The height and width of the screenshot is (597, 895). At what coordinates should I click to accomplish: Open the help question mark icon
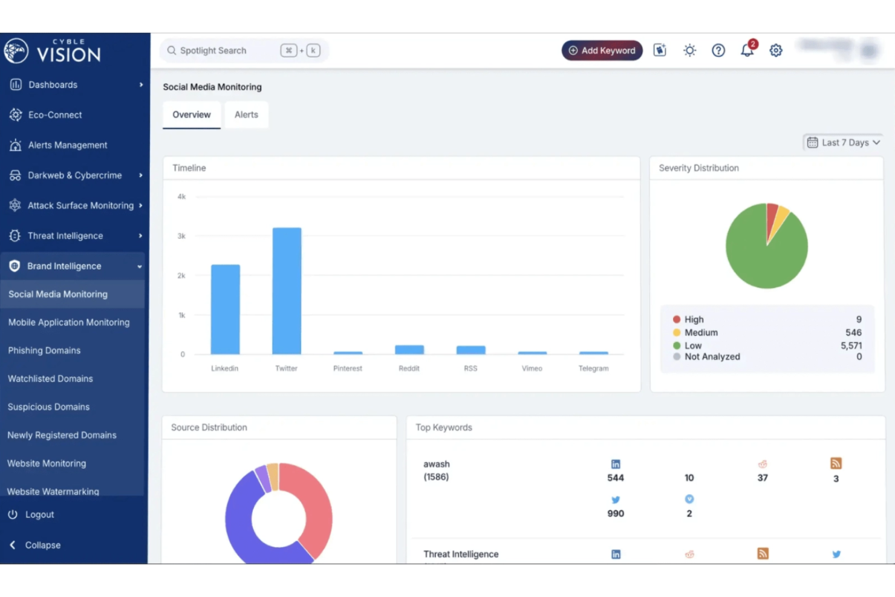coord(718,50)
